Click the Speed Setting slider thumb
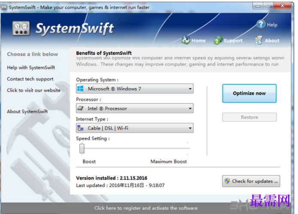 [82, 148]
